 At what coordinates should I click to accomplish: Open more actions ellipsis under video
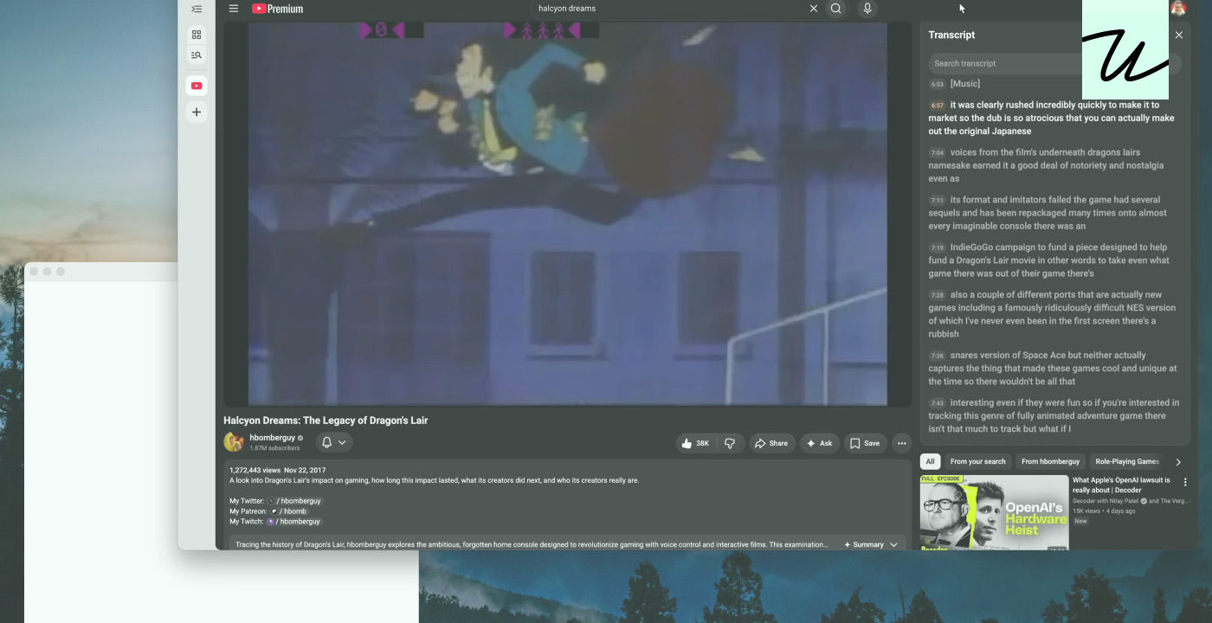pyautogui.click(x=901, y=443)
